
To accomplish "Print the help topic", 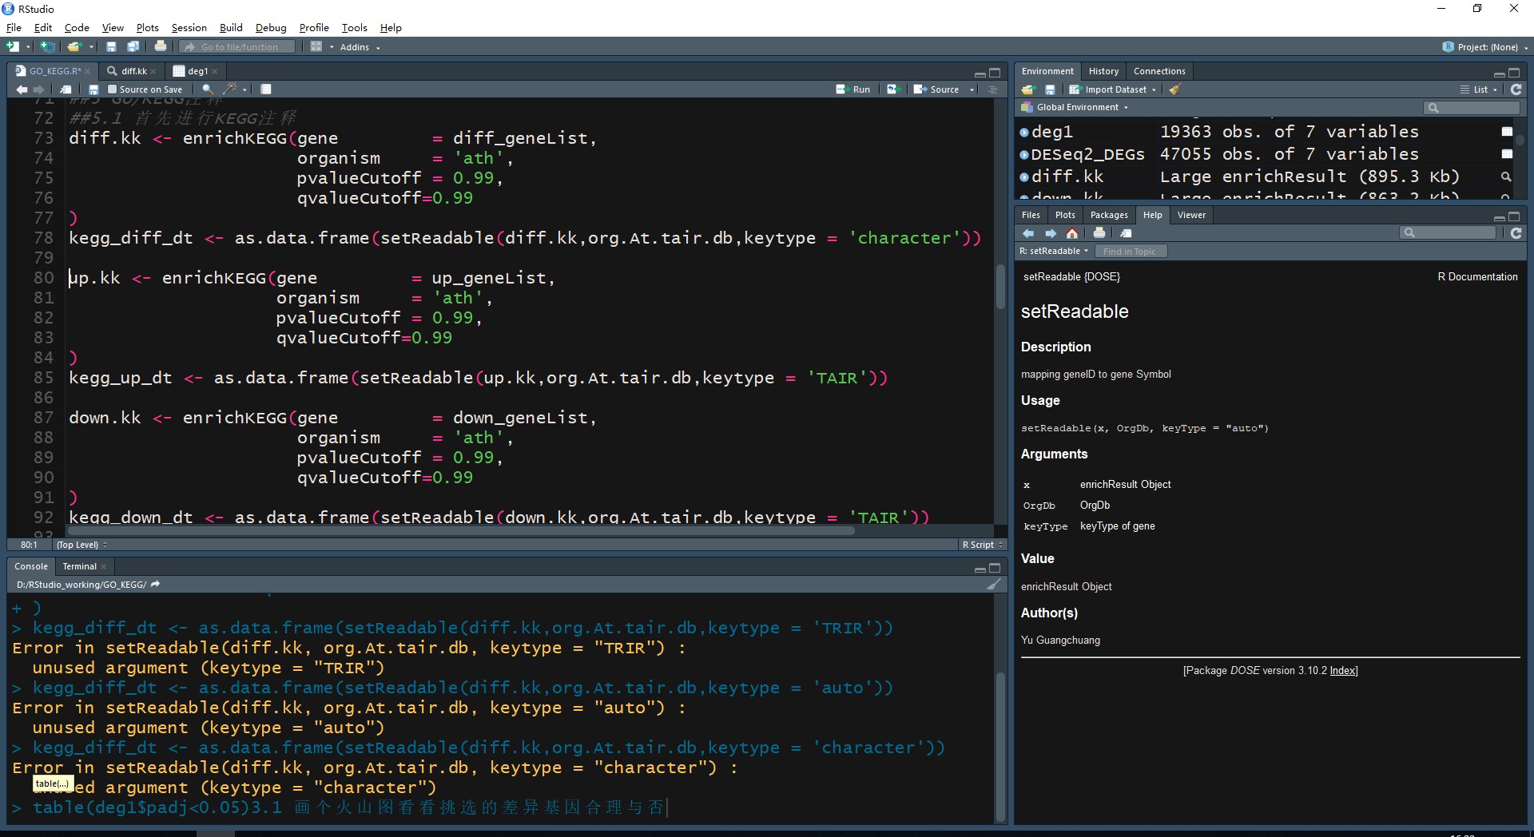I will click(x=1099, y=233).
